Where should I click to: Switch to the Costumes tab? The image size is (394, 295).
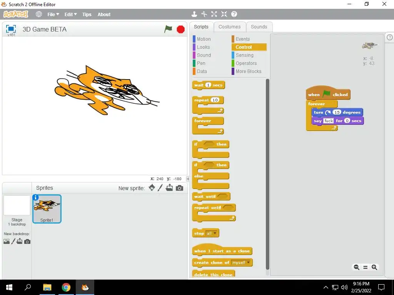(229, 27)
